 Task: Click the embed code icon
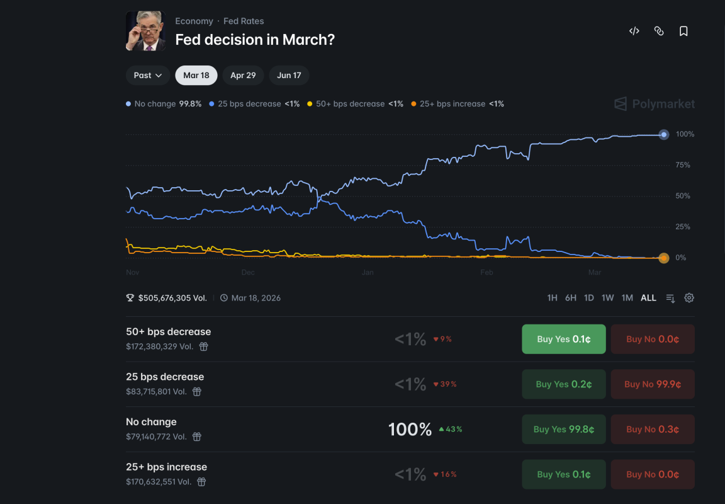click(x=634, y=31)
